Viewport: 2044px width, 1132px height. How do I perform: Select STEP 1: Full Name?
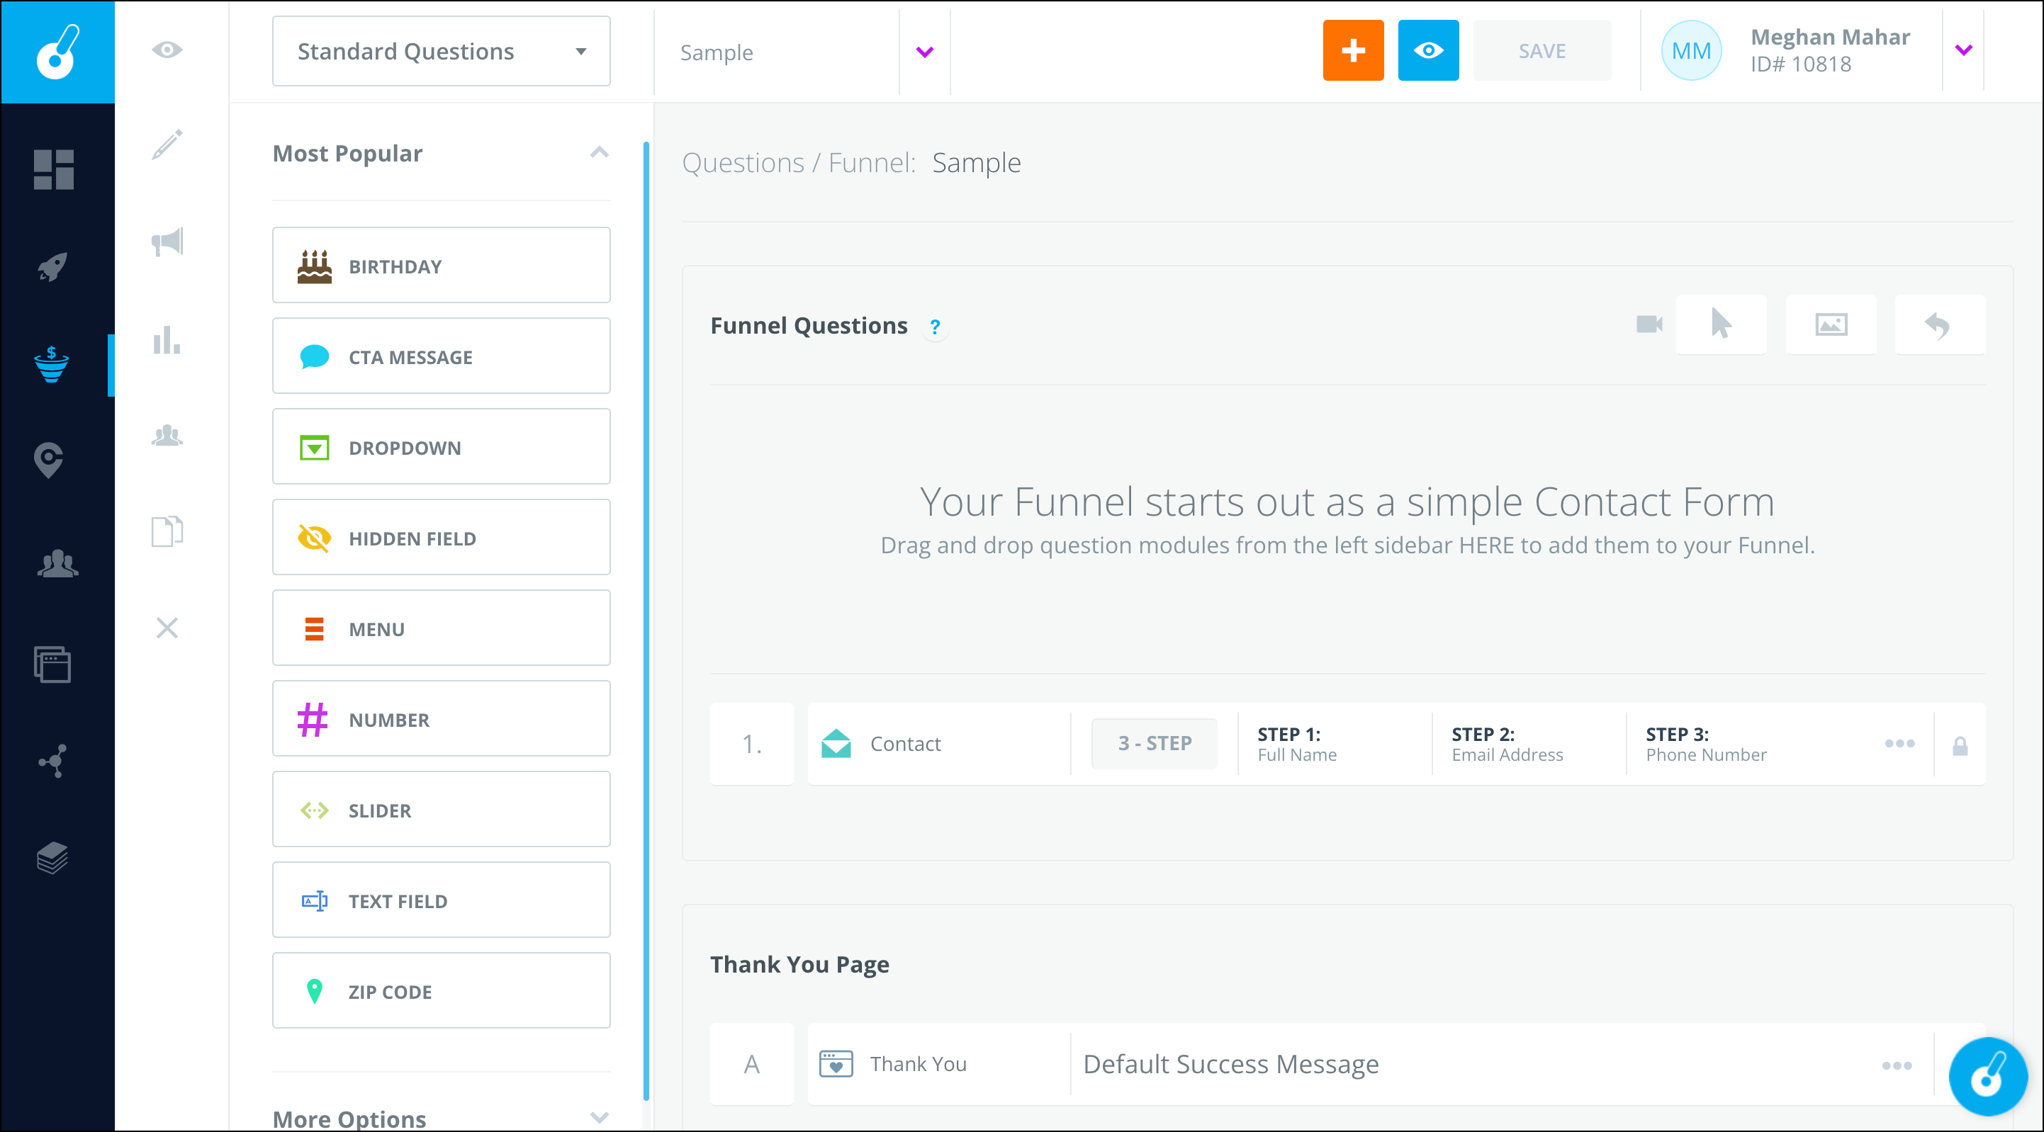tap(1297, 744)
